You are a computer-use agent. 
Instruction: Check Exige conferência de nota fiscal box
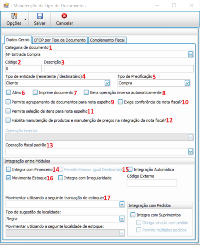tap(120, 102)
